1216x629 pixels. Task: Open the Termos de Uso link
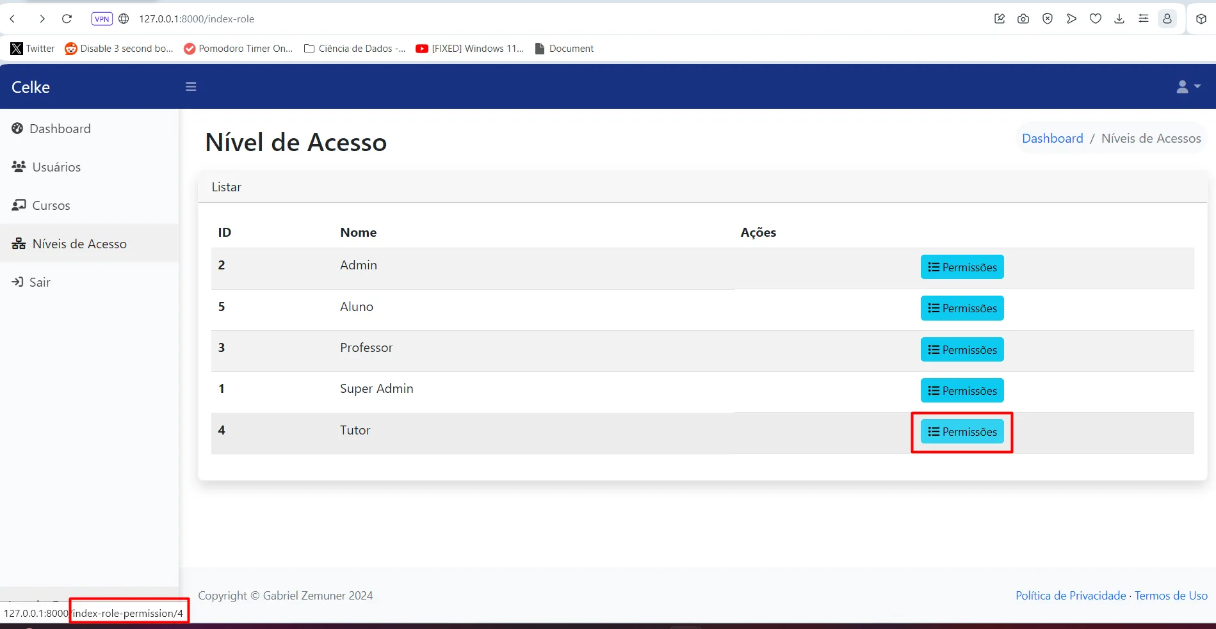coord(1171,596)
